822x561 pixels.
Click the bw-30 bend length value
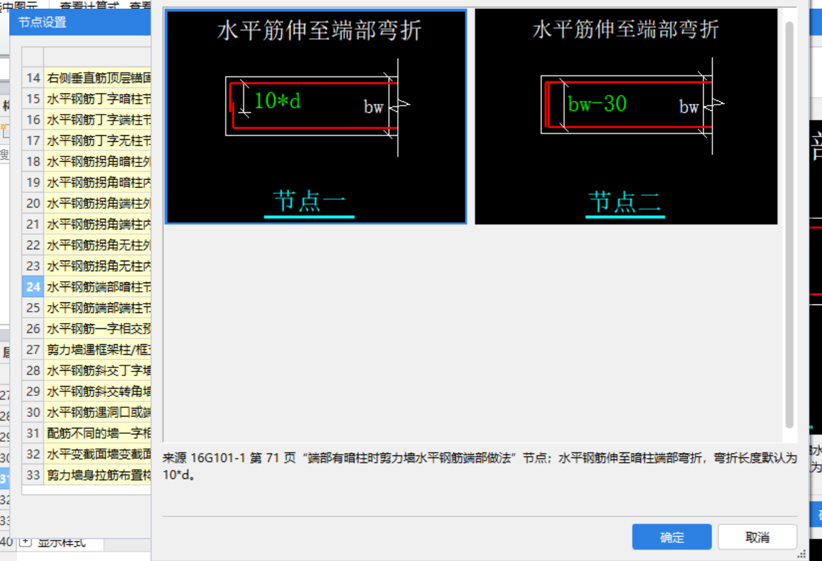tap(597, 103)
